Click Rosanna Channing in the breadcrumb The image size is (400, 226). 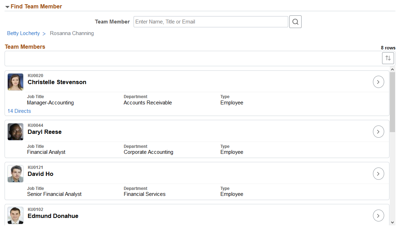coord(72,33)
